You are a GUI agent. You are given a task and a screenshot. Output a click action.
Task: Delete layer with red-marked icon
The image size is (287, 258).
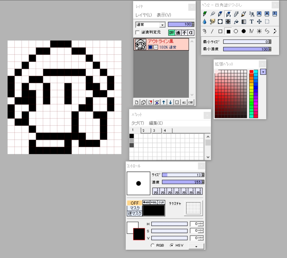tap(150, 102)
